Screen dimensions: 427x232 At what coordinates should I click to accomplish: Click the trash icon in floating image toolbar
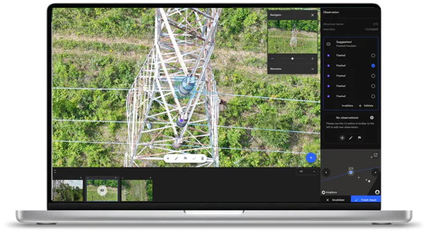tap(202, 158)
